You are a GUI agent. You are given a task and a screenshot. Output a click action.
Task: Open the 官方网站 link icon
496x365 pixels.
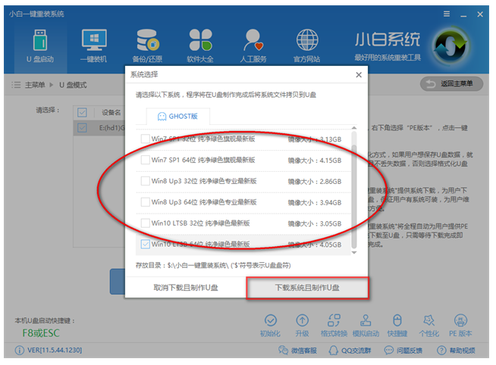(x=307, y=45)
